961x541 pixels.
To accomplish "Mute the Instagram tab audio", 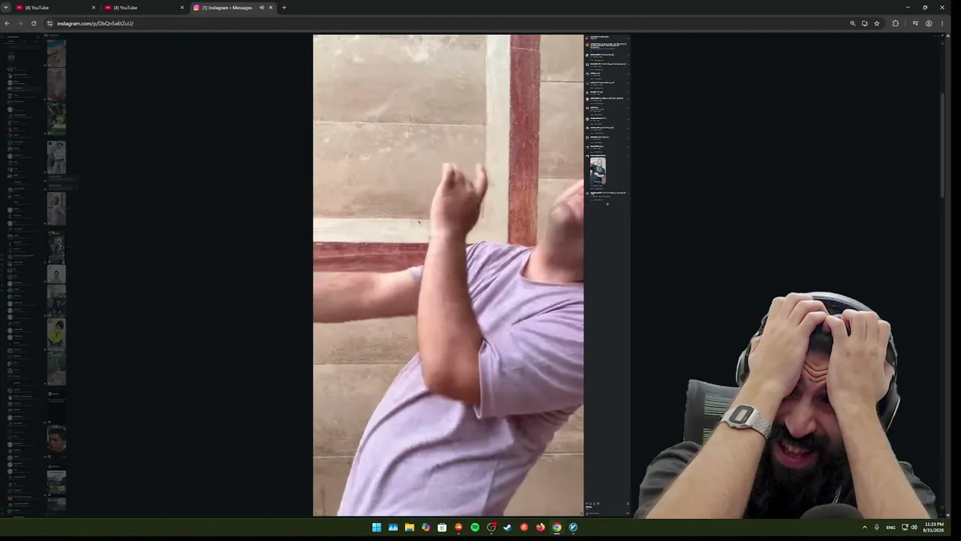I will 261,8.
